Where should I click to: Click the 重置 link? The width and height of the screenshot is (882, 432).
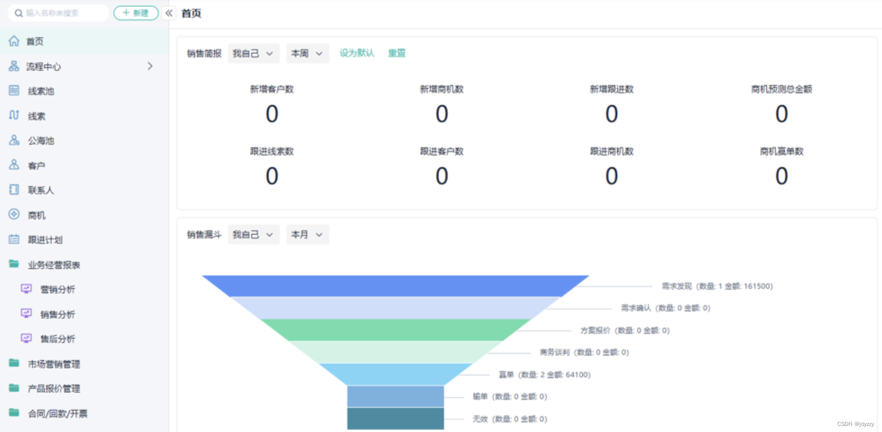(397, 53)
